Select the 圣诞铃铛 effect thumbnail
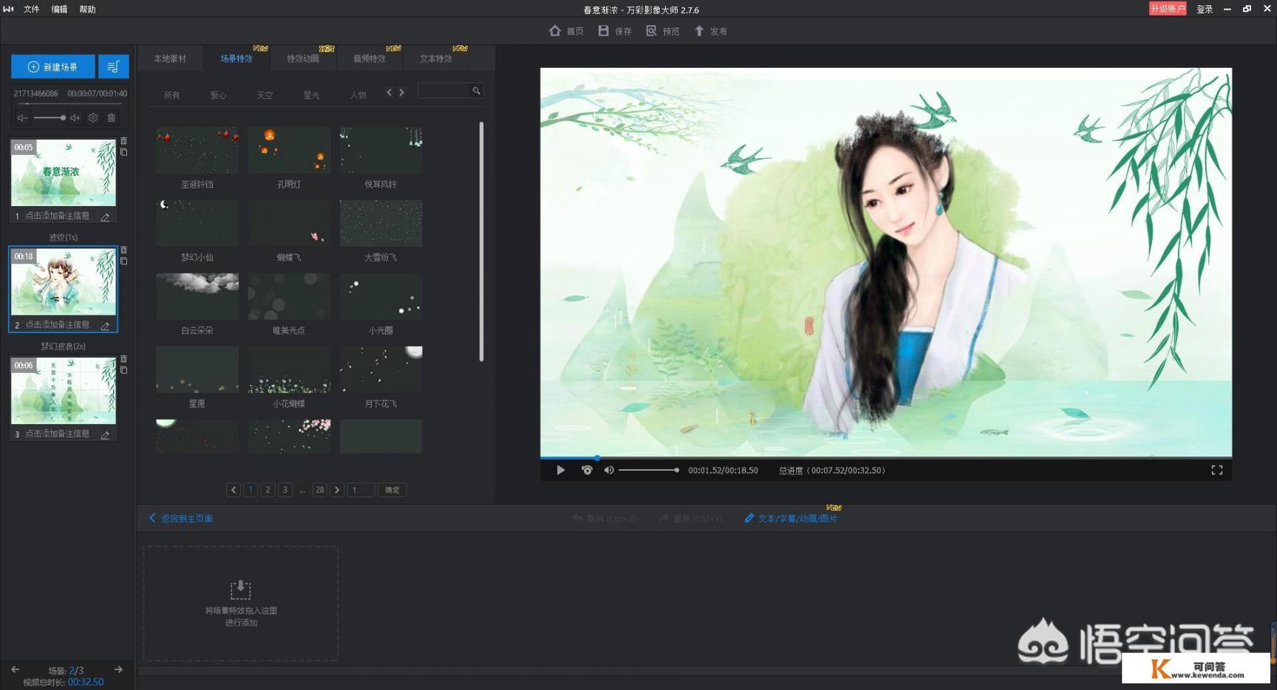1277x690 pixels. (197, 150)
